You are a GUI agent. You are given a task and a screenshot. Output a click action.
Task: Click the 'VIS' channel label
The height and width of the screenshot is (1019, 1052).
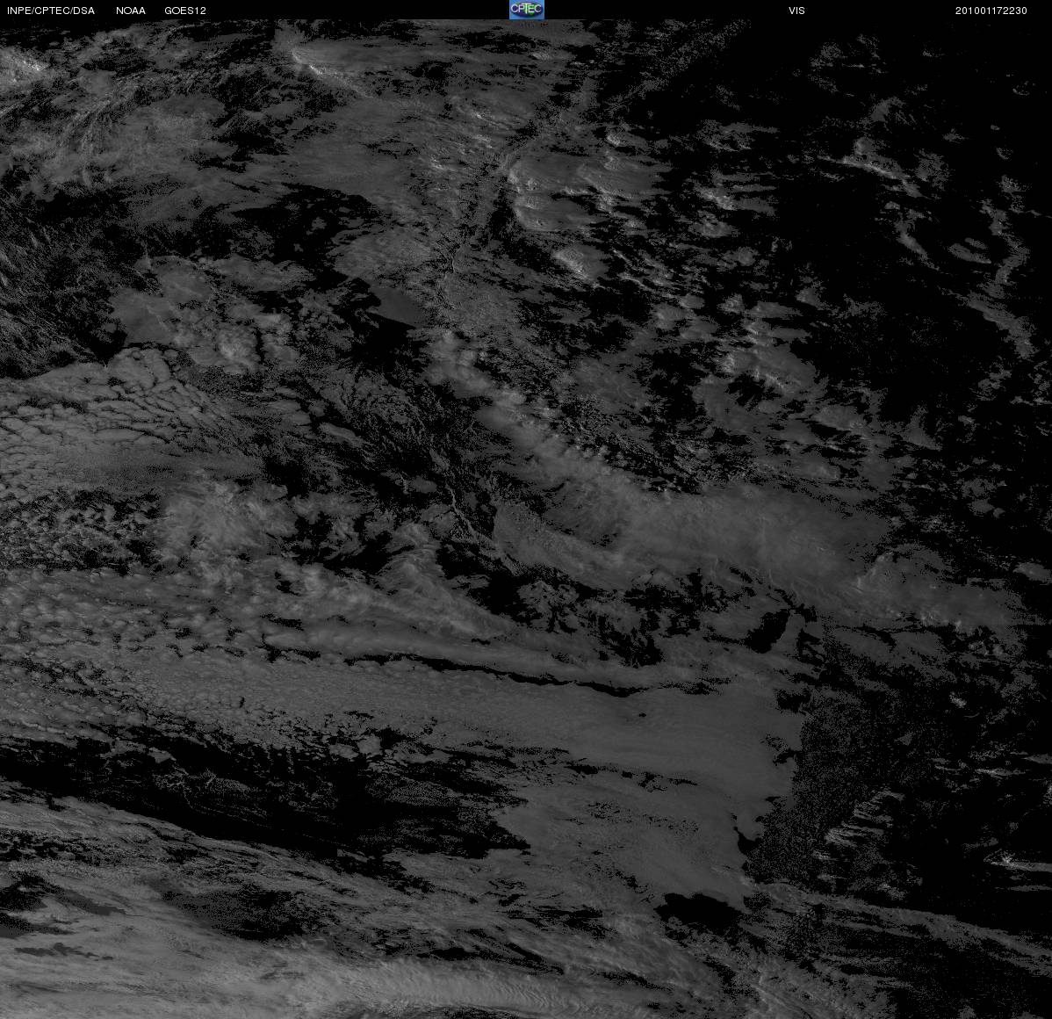[x=796, y=11]
